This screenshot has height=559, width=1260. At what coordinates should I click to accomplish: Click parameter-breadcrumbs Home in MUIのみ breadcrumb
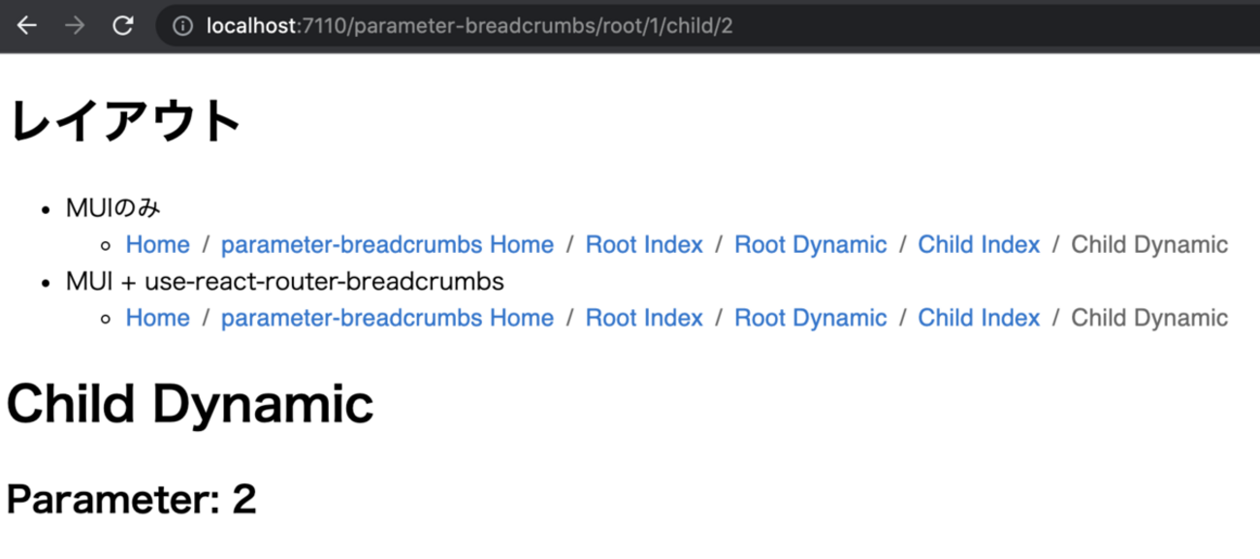click(387, 244)
